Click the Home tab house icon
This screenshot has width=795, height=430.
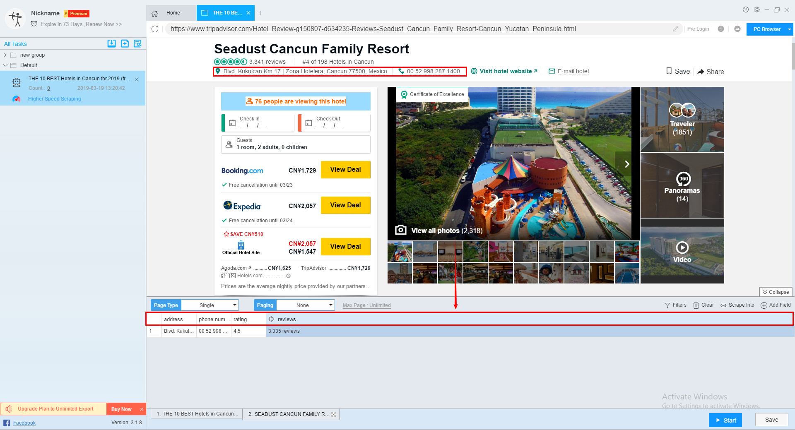(155, 13)
